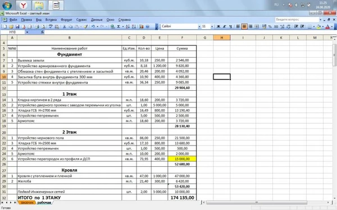Click the Open folder toolbar icon
The height and width of the screenshot is (210, 337).
pyautogui.click(x=11, y=26)
